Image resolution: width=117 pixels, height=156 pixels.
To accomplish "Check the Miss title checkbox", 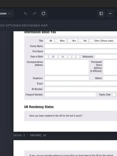I will pos(57,41).
